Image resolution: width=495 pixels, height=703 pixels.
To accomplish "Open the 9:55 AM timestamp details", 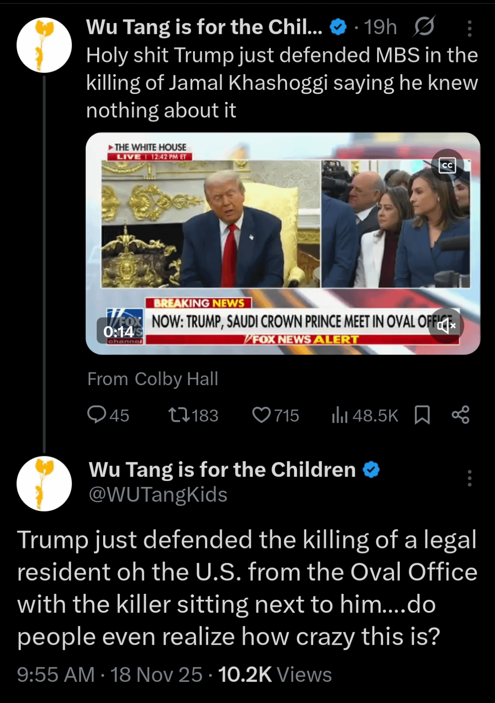I will (x=56, y=675).
